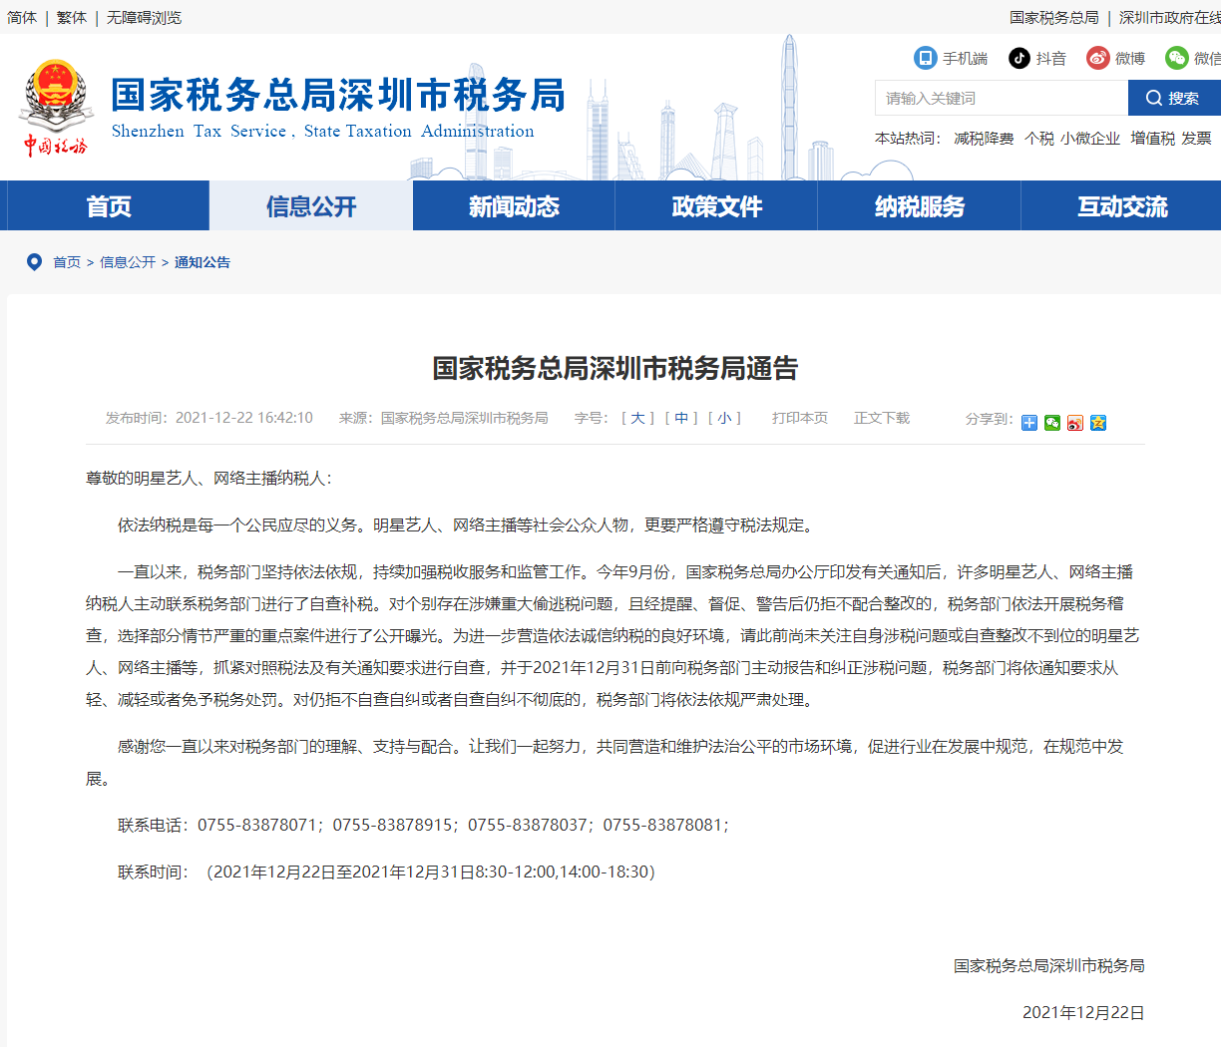Viewport: 1221px width, 1047px height.
Task: Click the 打印本页 print link
Action: point(799,418)
